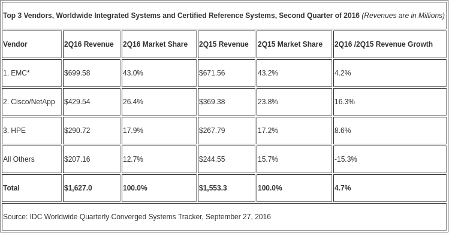Select the HPE vendor row label
The height and width of the screenshot is (233, 449).
coord(32,131)
